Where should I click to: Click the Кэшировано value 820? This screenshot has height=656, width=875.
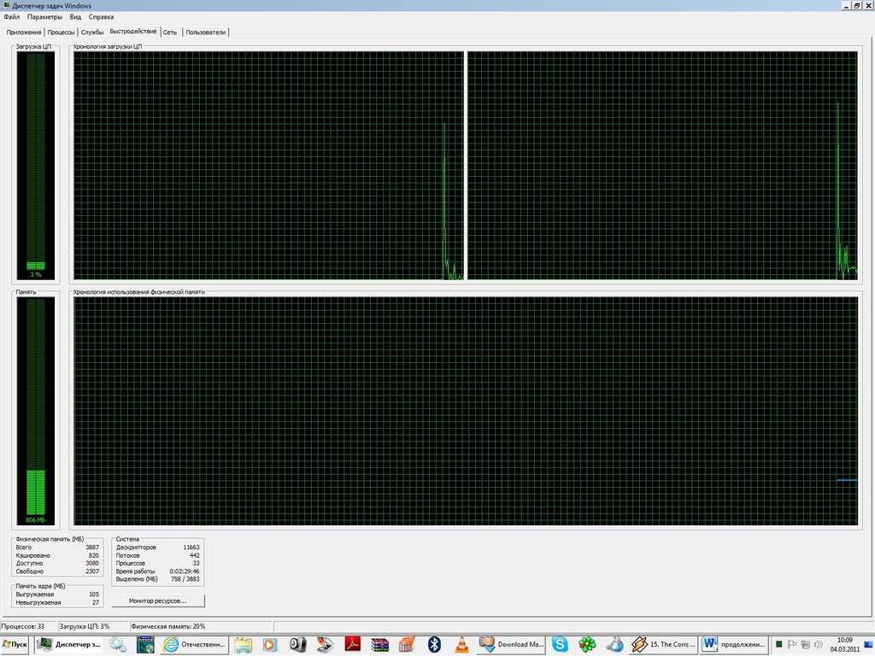click(x=94, y=555)
